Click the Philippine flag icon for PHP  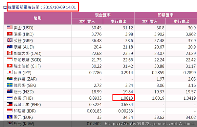10,104
